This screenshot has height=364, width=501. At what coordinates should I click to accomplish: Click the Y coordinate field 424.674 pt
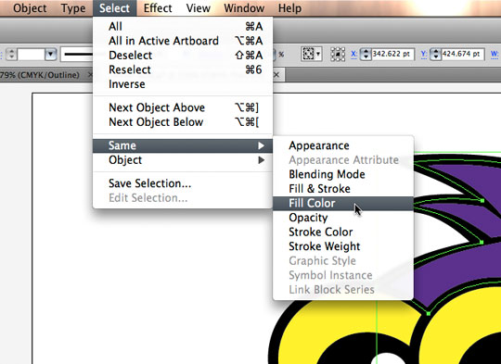463,54
